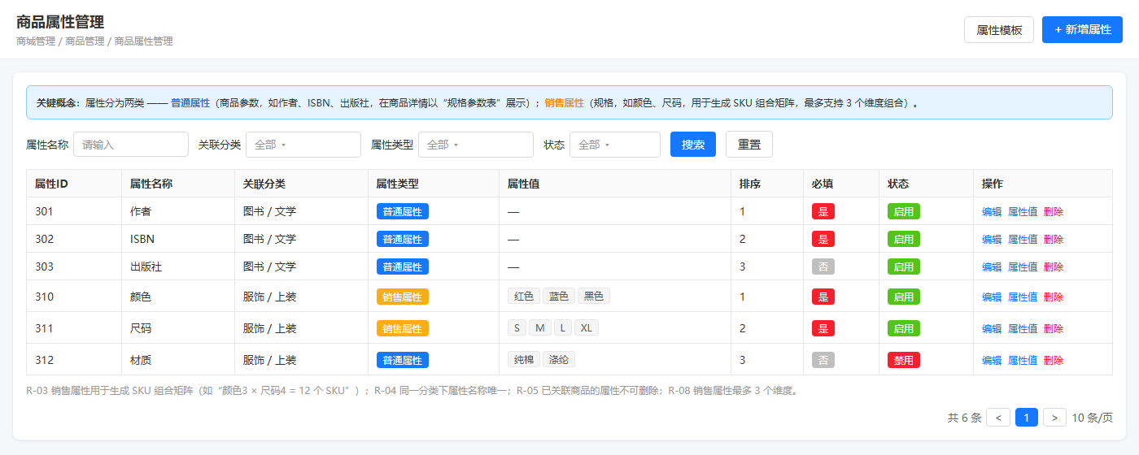Go to next page with > button
This screenshot has width=1139, height=455.
[1055, 418]
